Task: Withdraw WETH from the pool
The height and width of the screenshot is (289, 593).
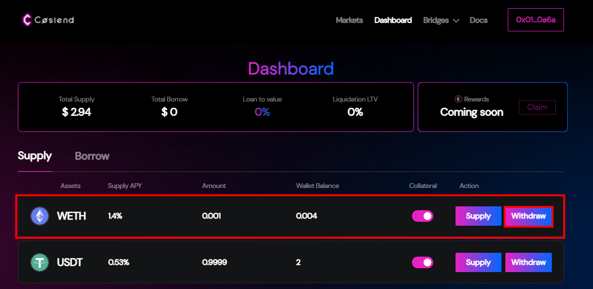Action: (528, 216)
